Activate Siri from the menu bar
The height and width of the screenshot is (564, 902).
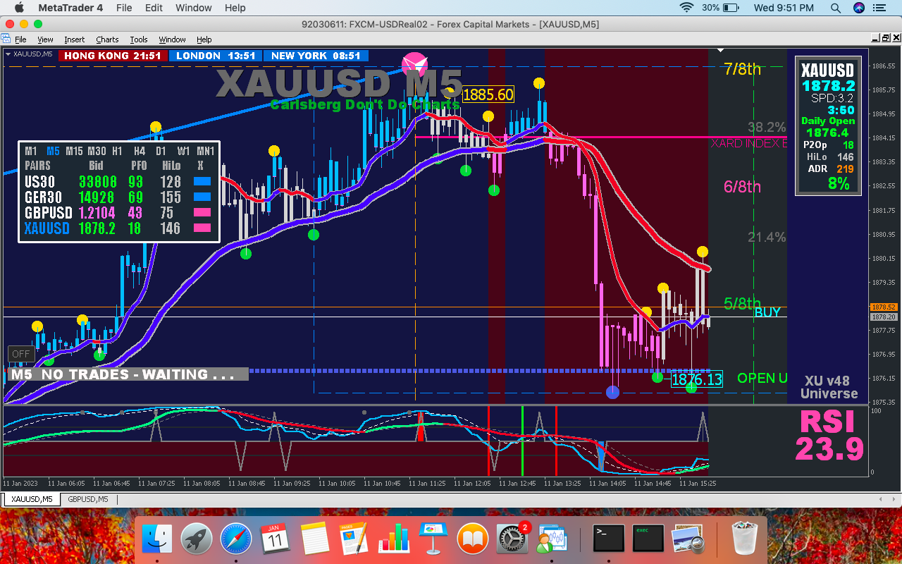(859, 8)
